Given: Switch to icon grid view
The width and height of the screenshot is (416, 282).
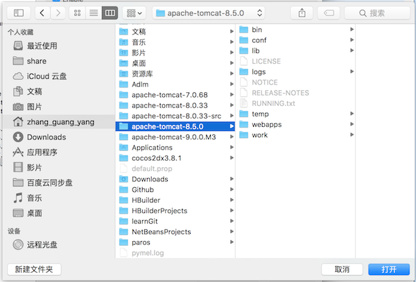Looking at the screenshot, I should coord(77,13).
